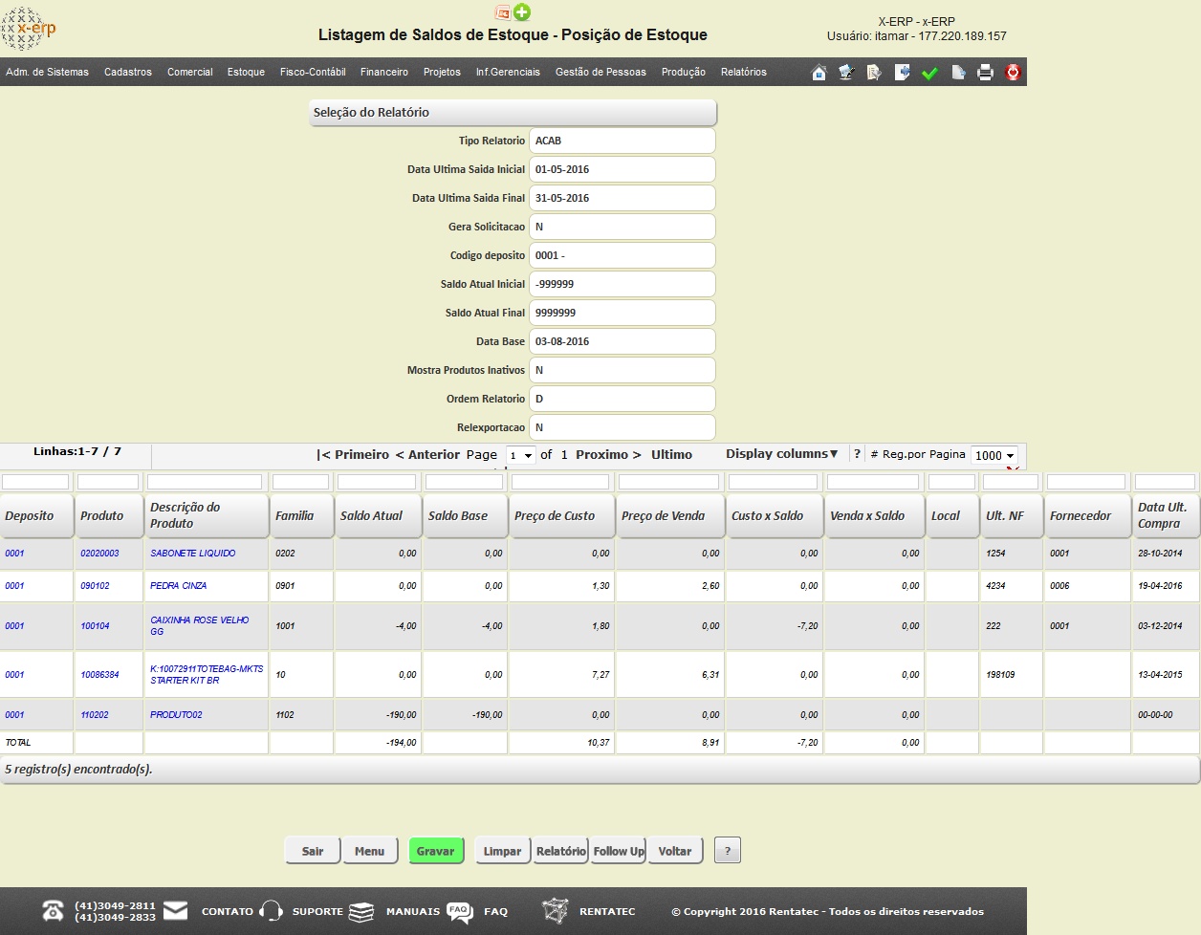Go to Ultimo page link
Screen dimensions: 1201x935
point(671,455)
